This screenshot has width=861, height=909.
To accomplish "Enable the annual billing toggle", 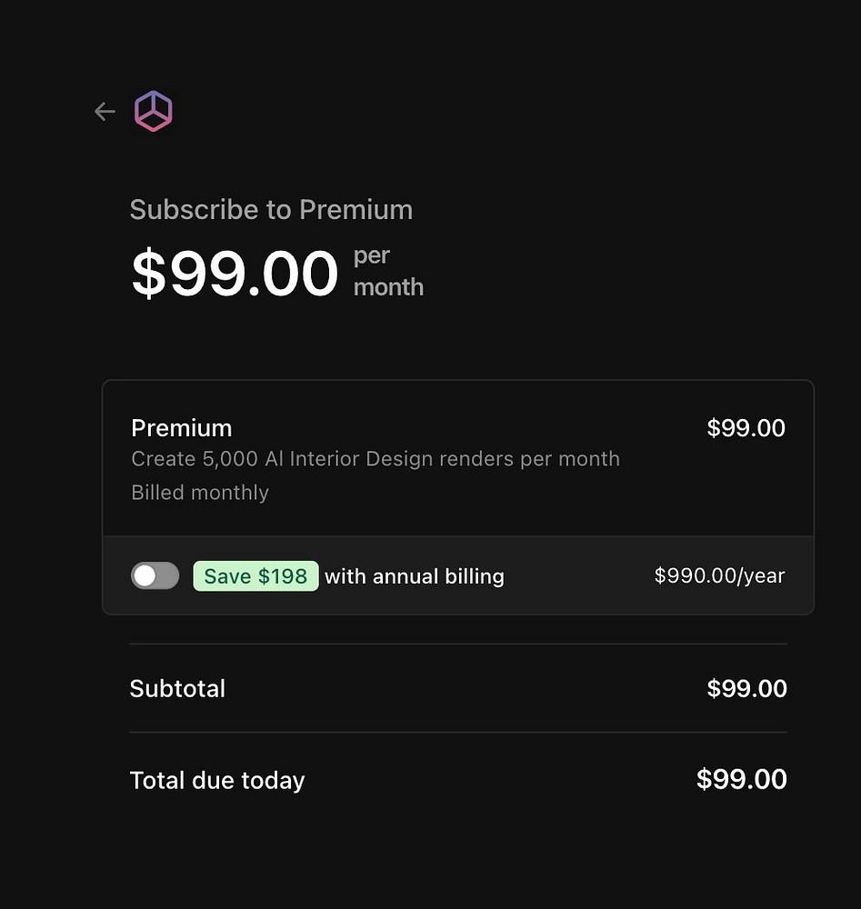I will pos(155,575).
